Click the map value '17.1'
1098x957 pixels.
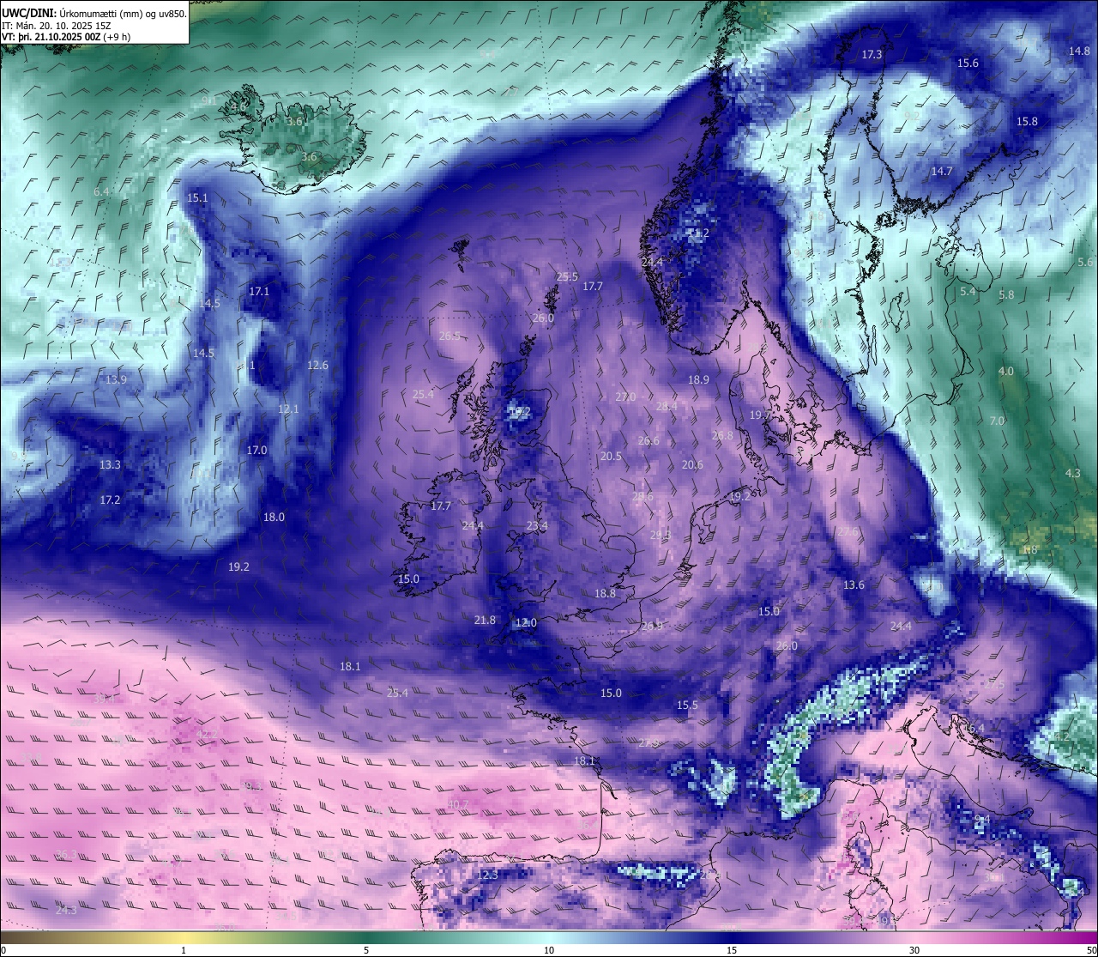click(259, 291)
